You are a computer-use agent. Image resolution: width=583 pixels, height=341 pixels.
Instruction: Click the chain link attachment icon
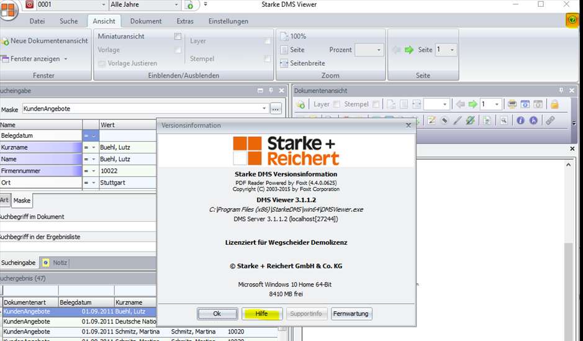(550, 120)
